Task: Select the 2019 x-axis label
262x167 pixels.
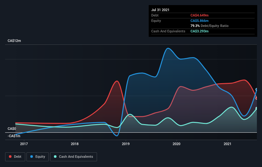Action: 126,144
